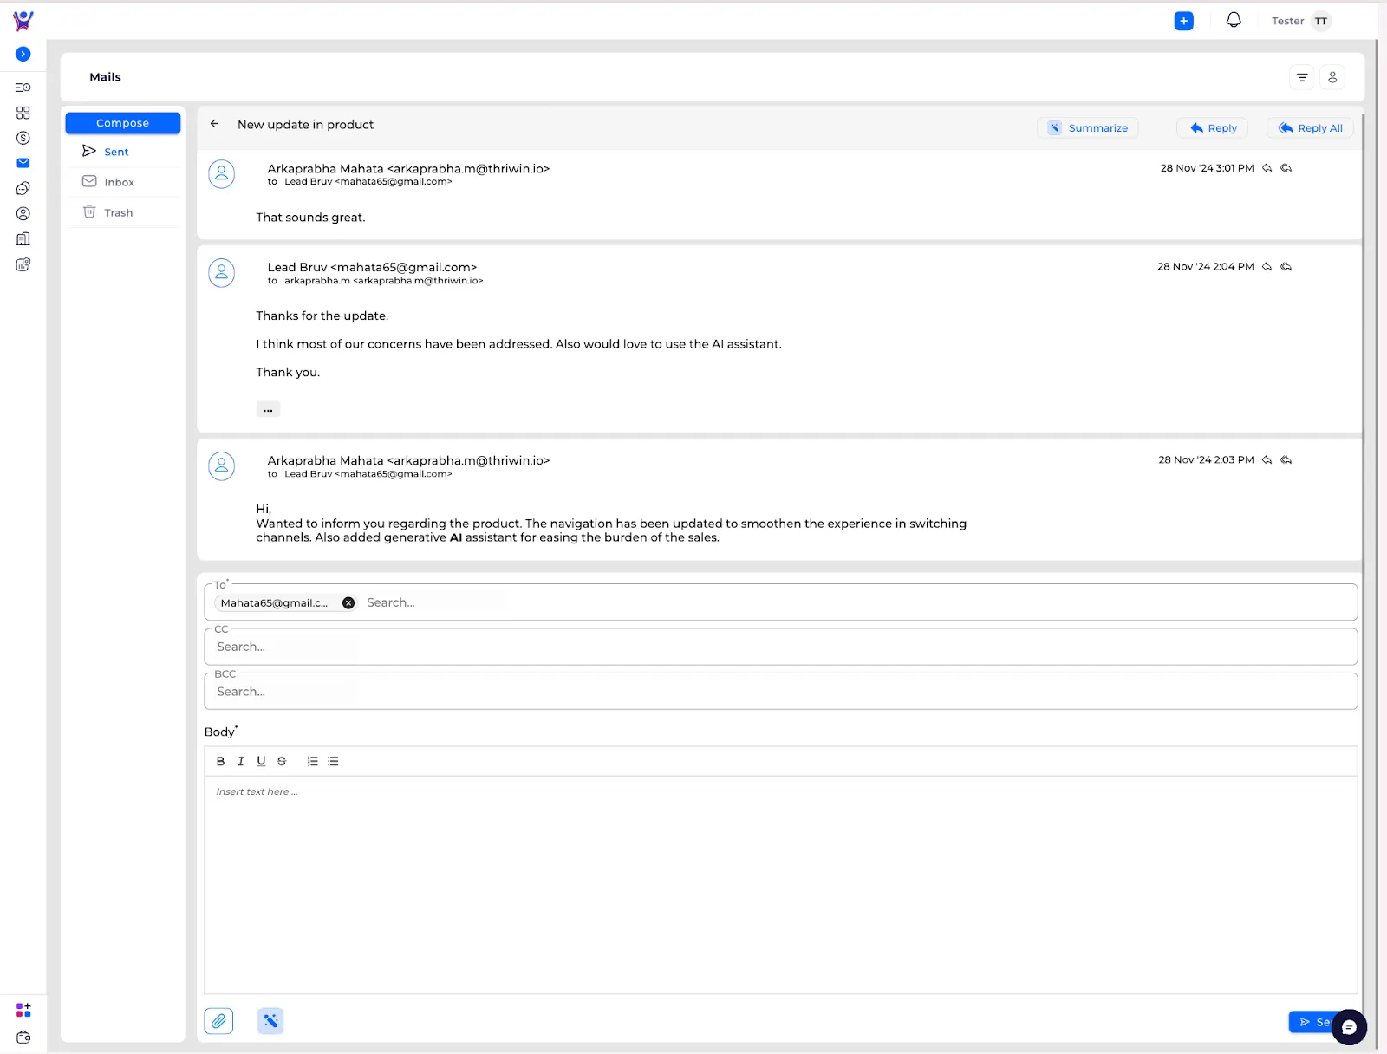The image size is (1387, 1054).
Task: Go back using the arrow beside subject
Action: pos(215,124)
